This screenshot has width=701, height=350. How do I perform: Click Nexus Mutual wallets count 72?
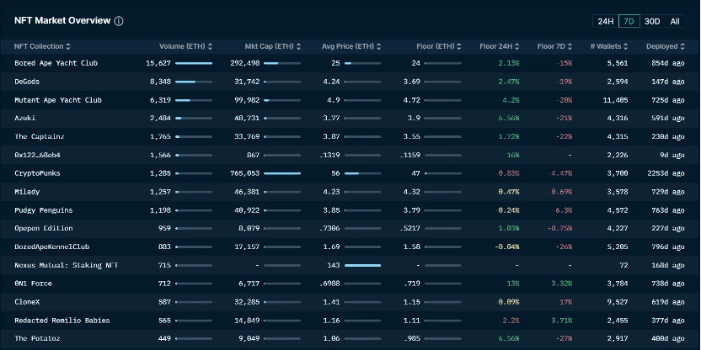click(623, 265)
